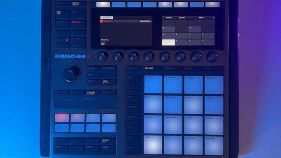Hit the DUPLICATE button
281x158 pixels.
click(133, 119)
